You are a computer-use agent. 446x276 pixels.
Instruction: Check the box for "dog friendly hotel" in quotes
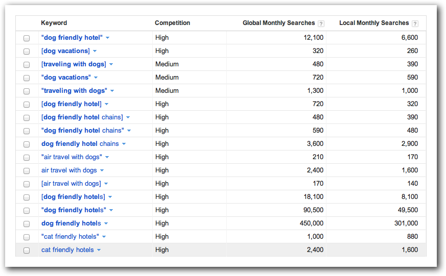coord(27,38)
